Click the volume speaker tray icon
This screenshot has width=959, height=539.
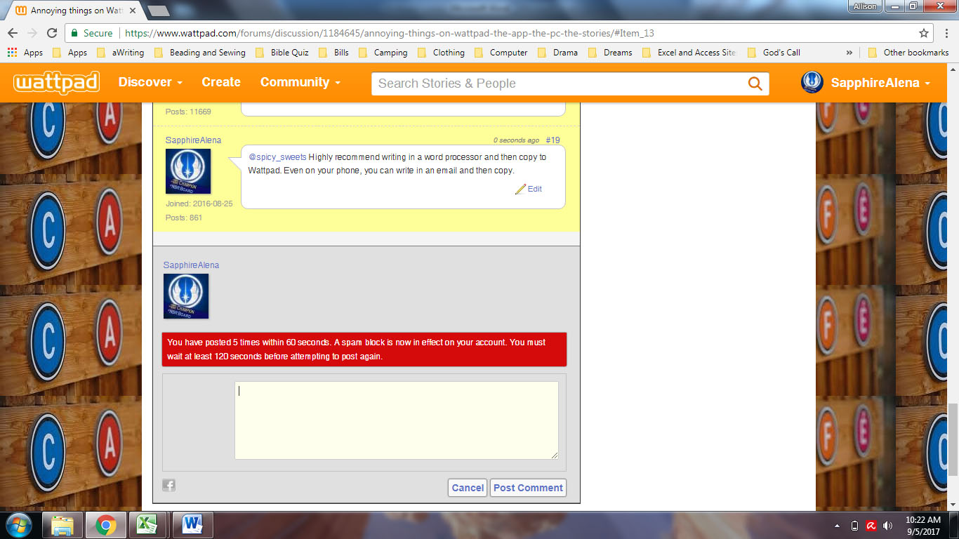click(888, 526)
